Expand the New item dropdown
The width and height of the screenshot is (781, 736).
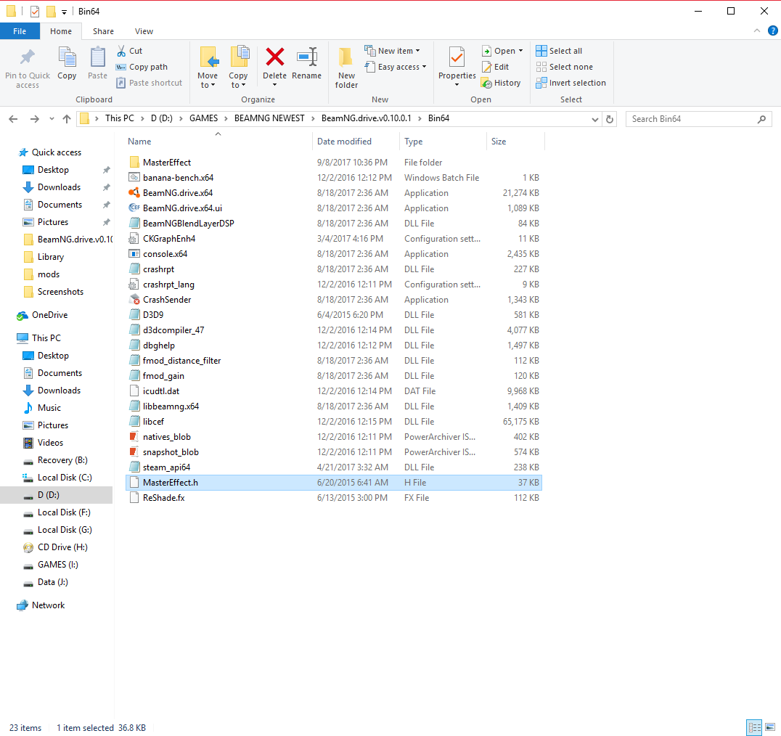pos(417,51)
